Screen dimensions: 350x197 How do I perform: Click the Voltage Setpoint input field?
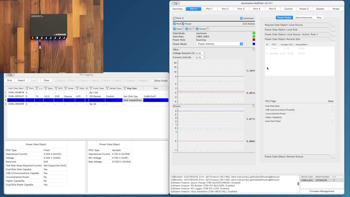pos(199,53)
